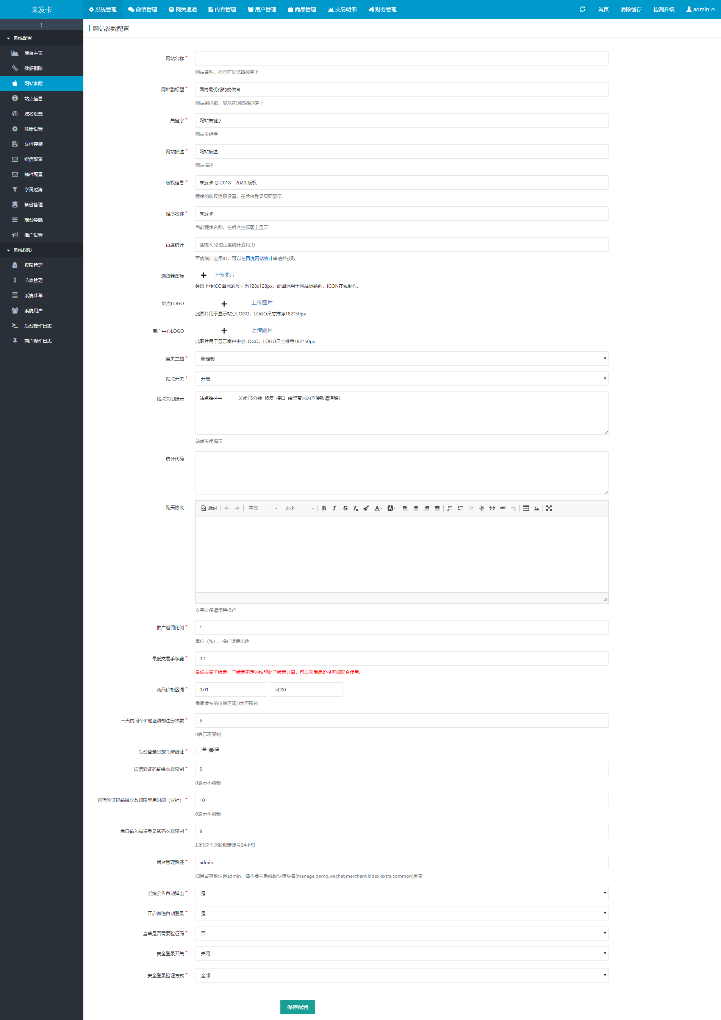Click the refresh icon in top bar
The height and width of the screenshot is (1020, 721).
[x=582, y=9]
